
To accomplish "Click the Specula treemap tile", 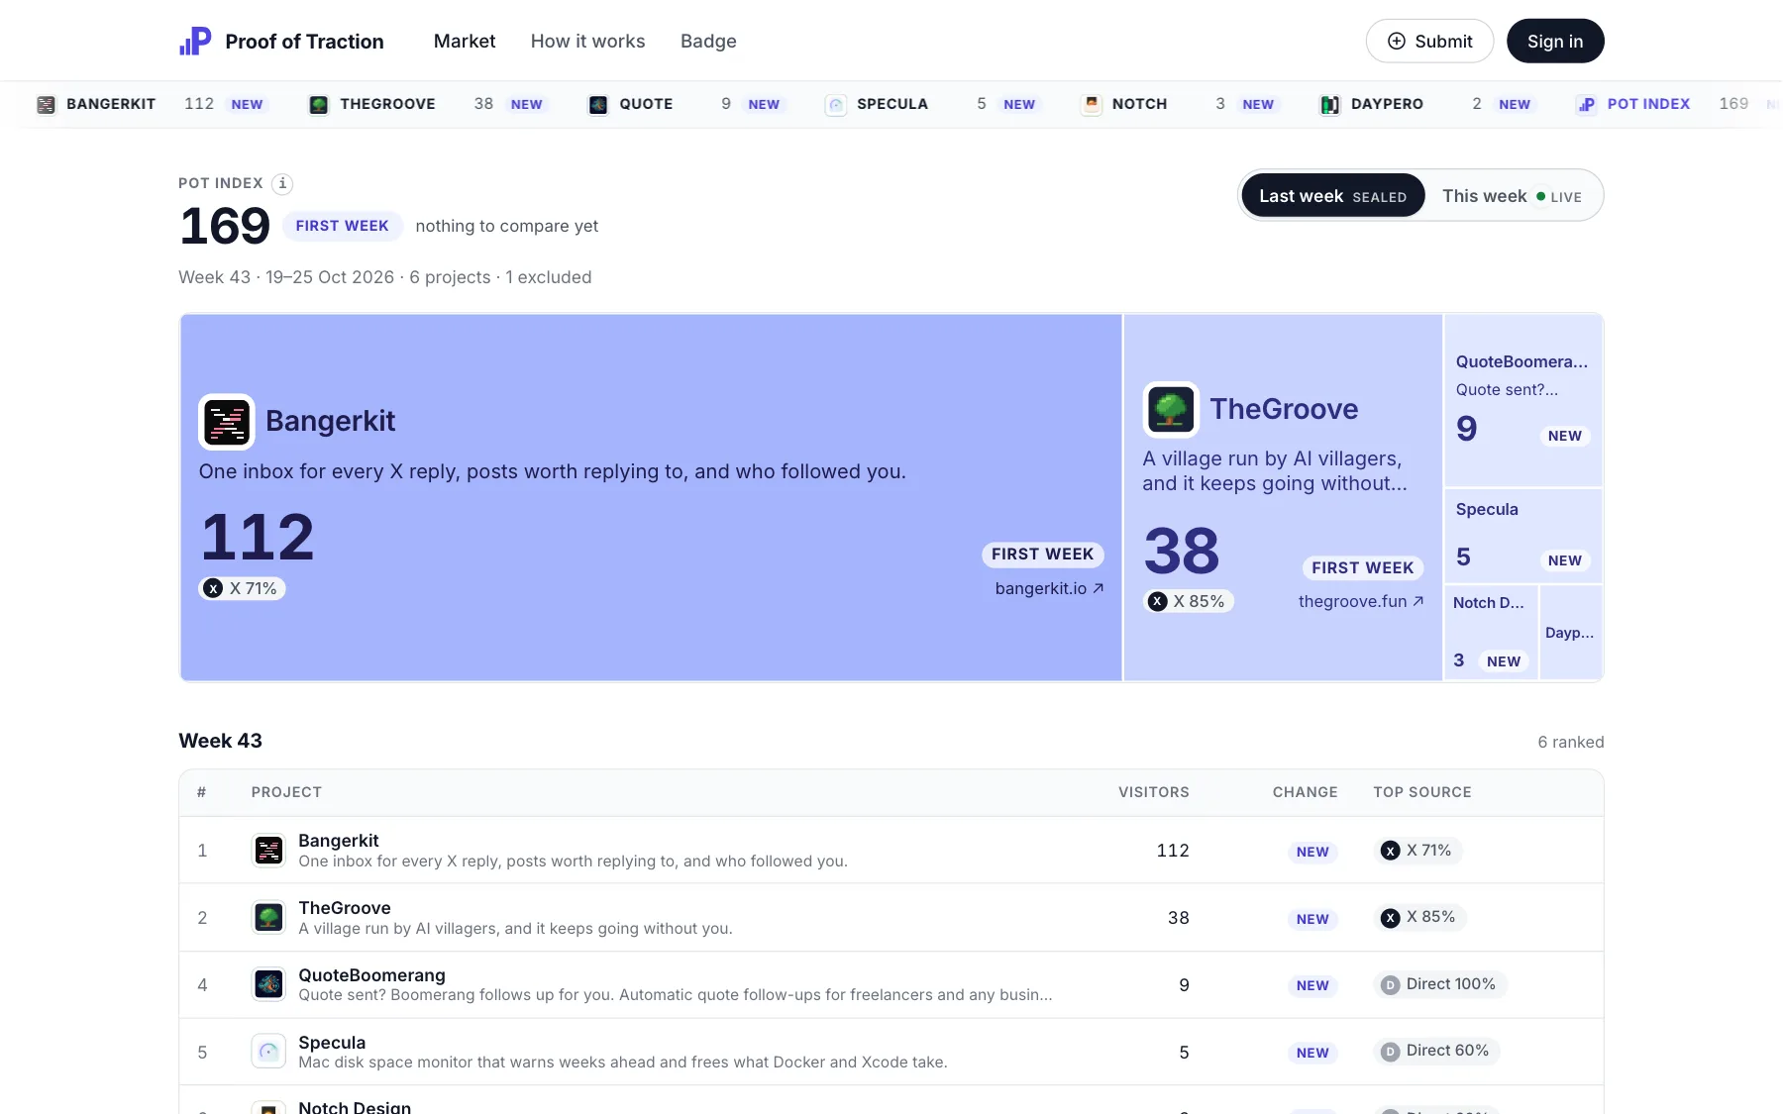I will point(1523,536).
